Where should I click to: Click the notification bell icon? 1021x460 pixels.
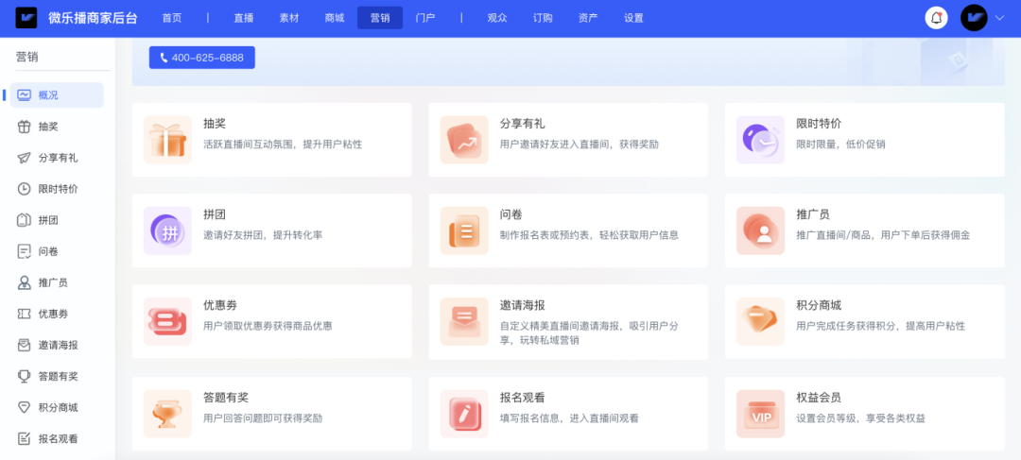pos(936,18)
